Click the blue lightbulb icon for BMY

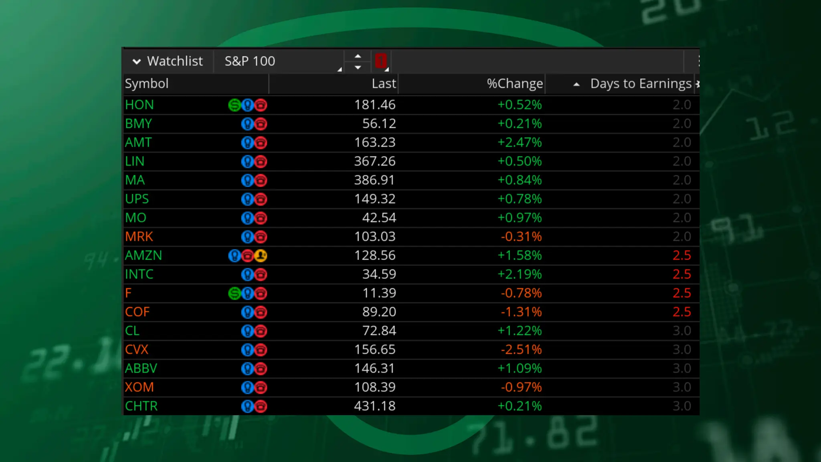click(x=248, y=124)
